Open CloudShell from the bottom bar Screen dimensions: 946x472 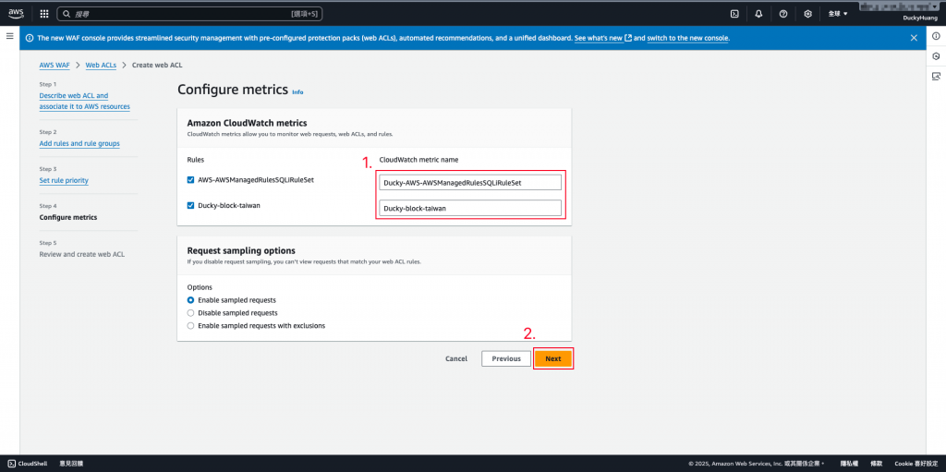point(29,464)
